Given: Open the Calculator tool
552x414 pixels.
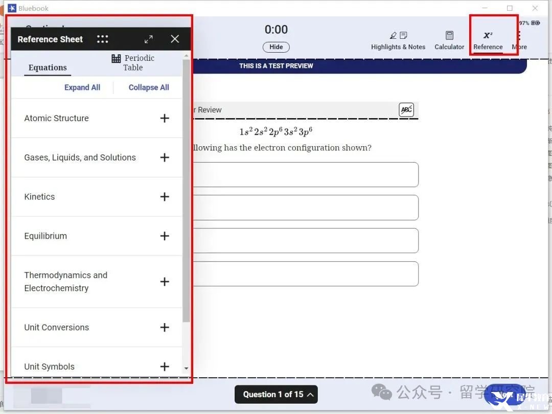Looking at the screenshot, I should point(449,41).
